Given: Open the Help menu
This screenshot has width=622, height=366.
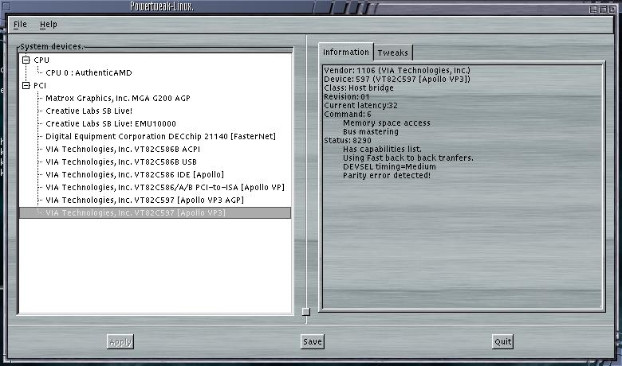Looking at the screenshot, I should coord(49,25).
